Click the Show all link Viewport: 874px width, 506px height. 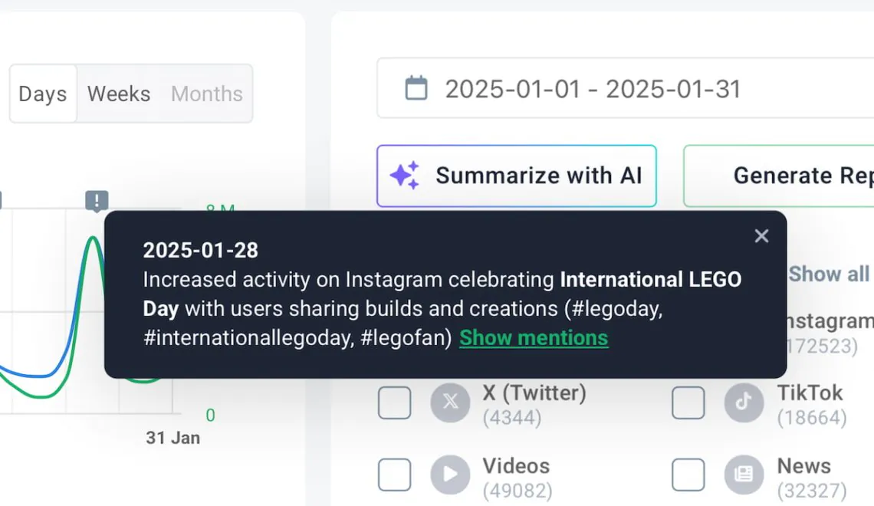[830, 274]
